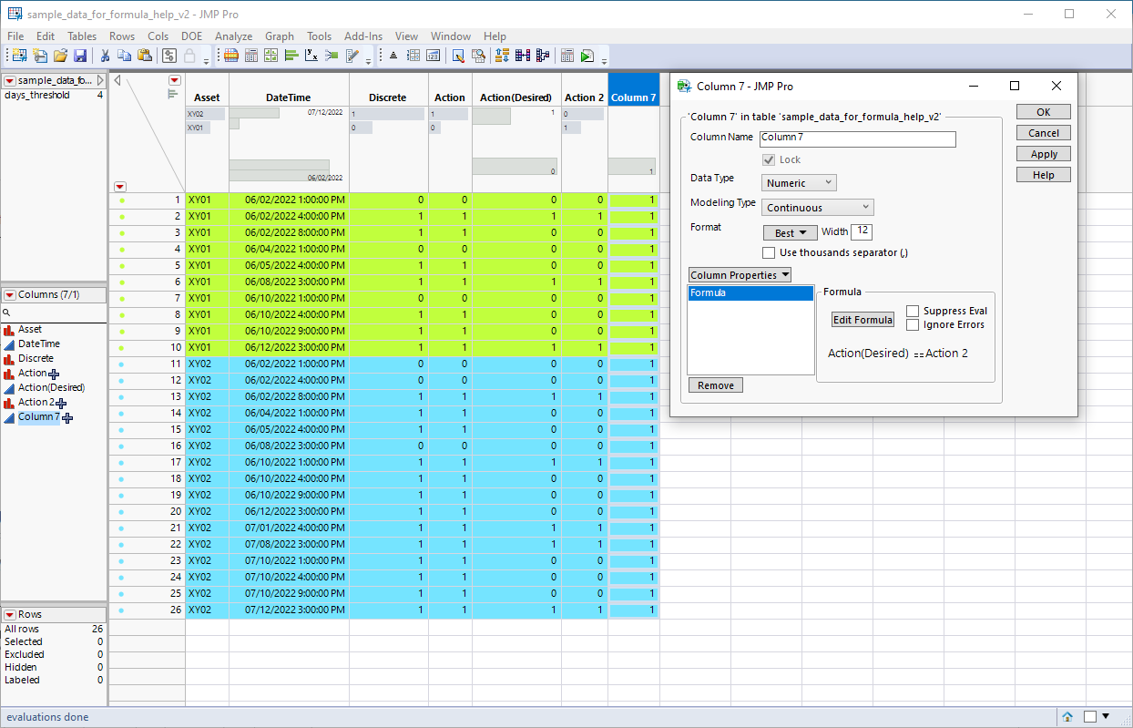Click the Cut scissors icon
This screenshot has height=728, width=1133.
[105, 56]
